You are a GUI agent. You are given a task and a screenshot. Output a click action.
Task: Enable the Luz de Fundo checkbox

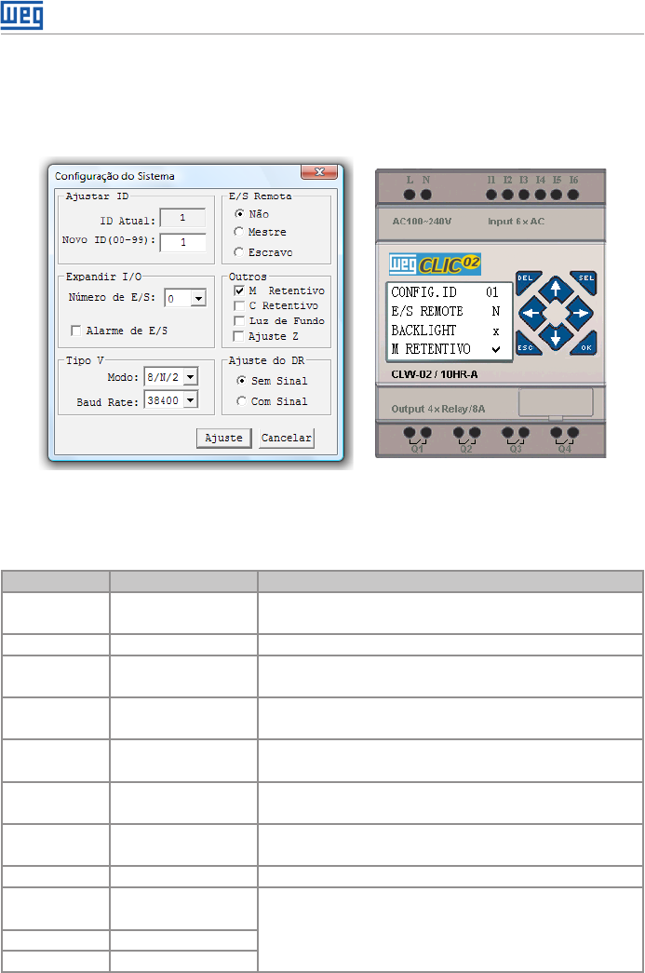pos(239,321)
